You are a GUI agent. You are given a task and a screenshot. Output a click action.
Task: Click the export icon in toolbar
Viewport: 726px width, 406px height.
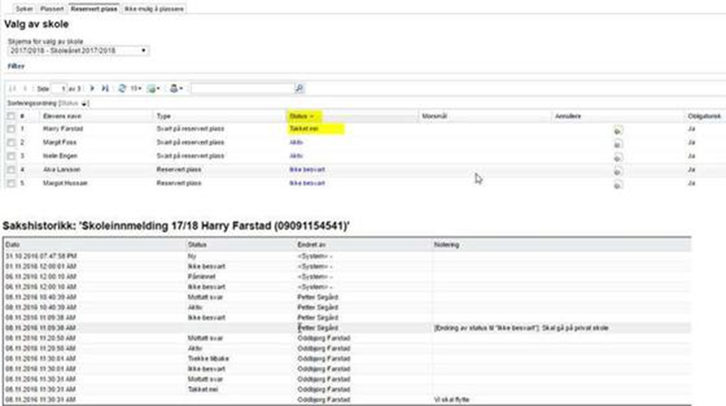point(152,88)
